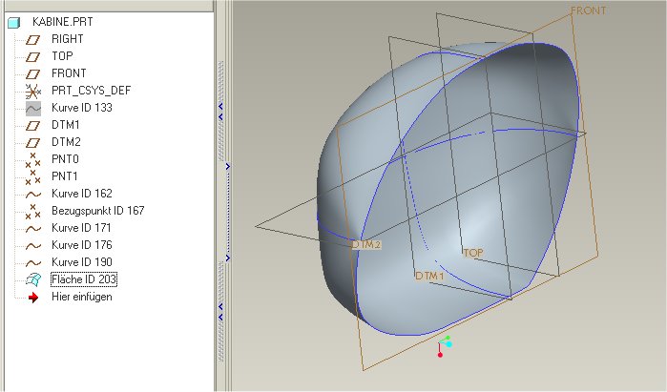The width and height of the screenshot is (667, 392).
Task: Click the KABINE.PRT part icon
Action: pyautogui.click(x=14, y=22)
